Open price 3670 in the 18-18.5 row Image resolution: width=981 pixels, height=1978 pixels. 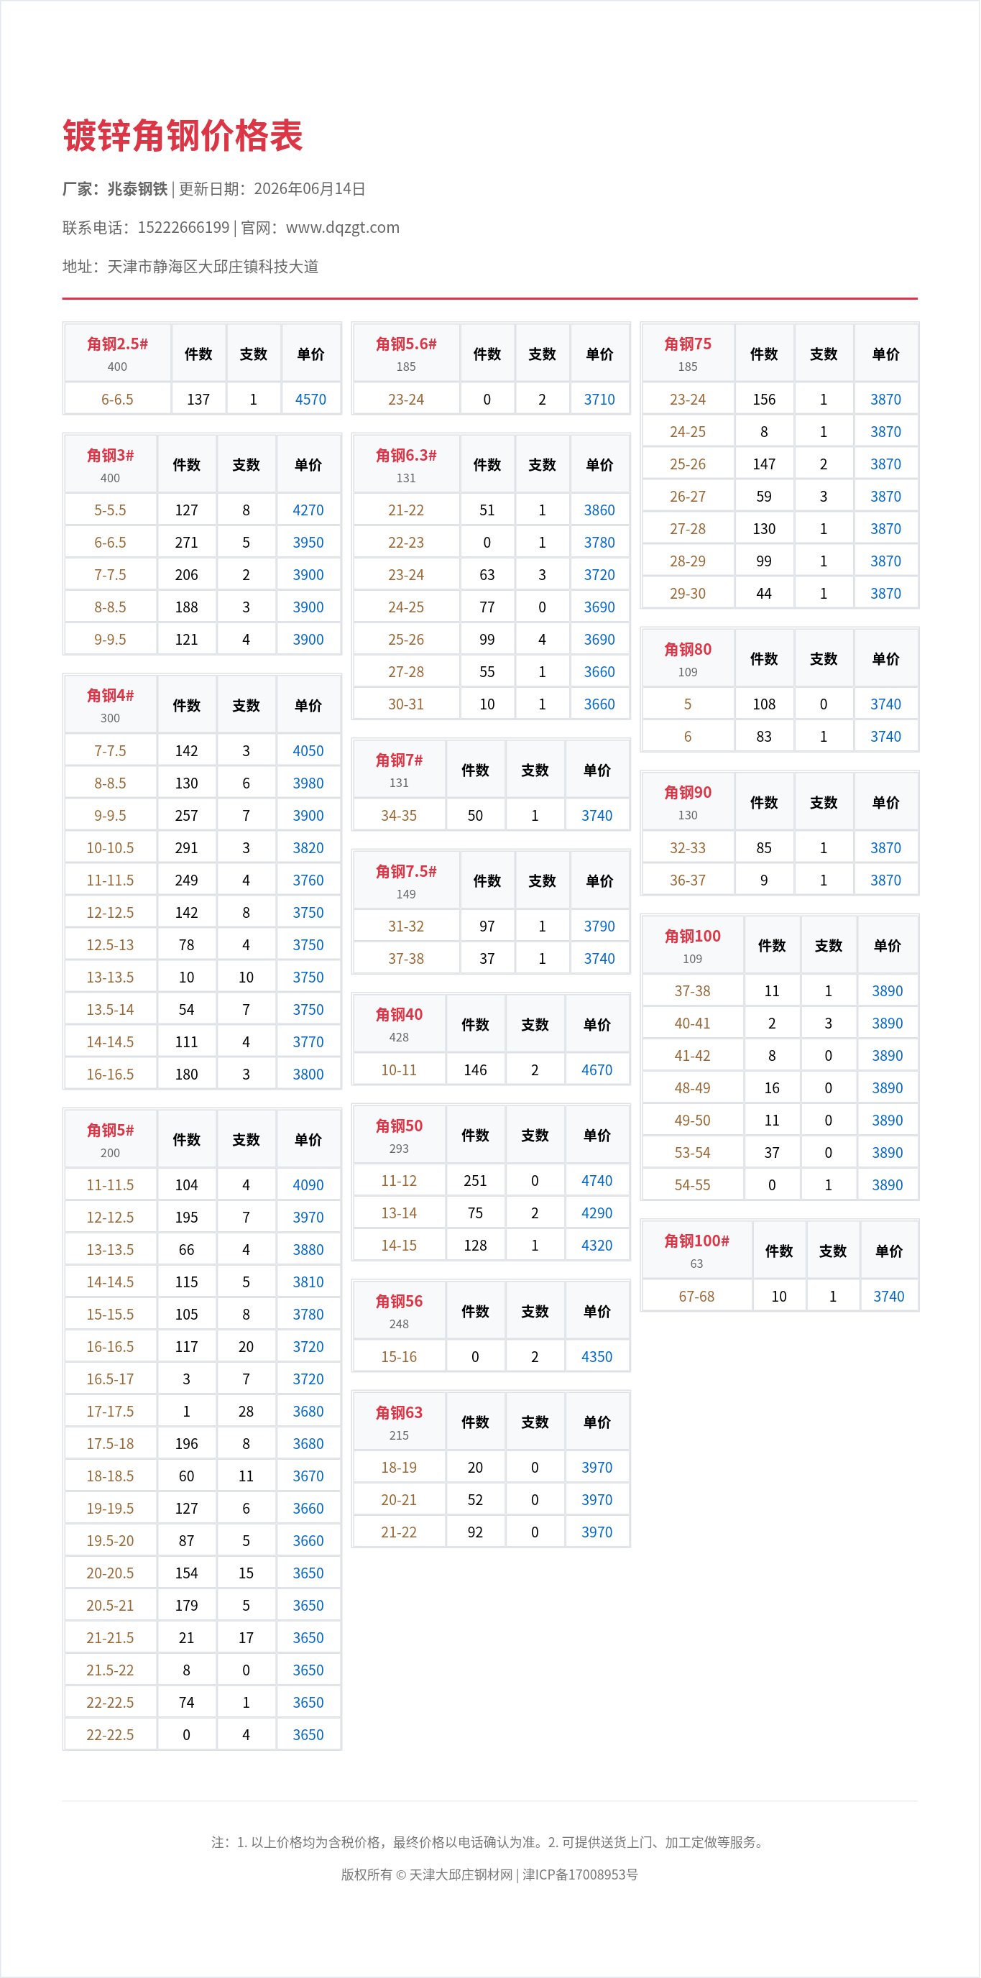tap(308, 1476)
